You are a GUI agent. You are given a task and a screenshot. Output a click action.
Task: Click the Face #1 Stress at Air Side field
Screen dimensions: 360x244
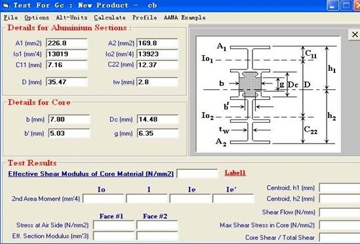click(113, 225)
